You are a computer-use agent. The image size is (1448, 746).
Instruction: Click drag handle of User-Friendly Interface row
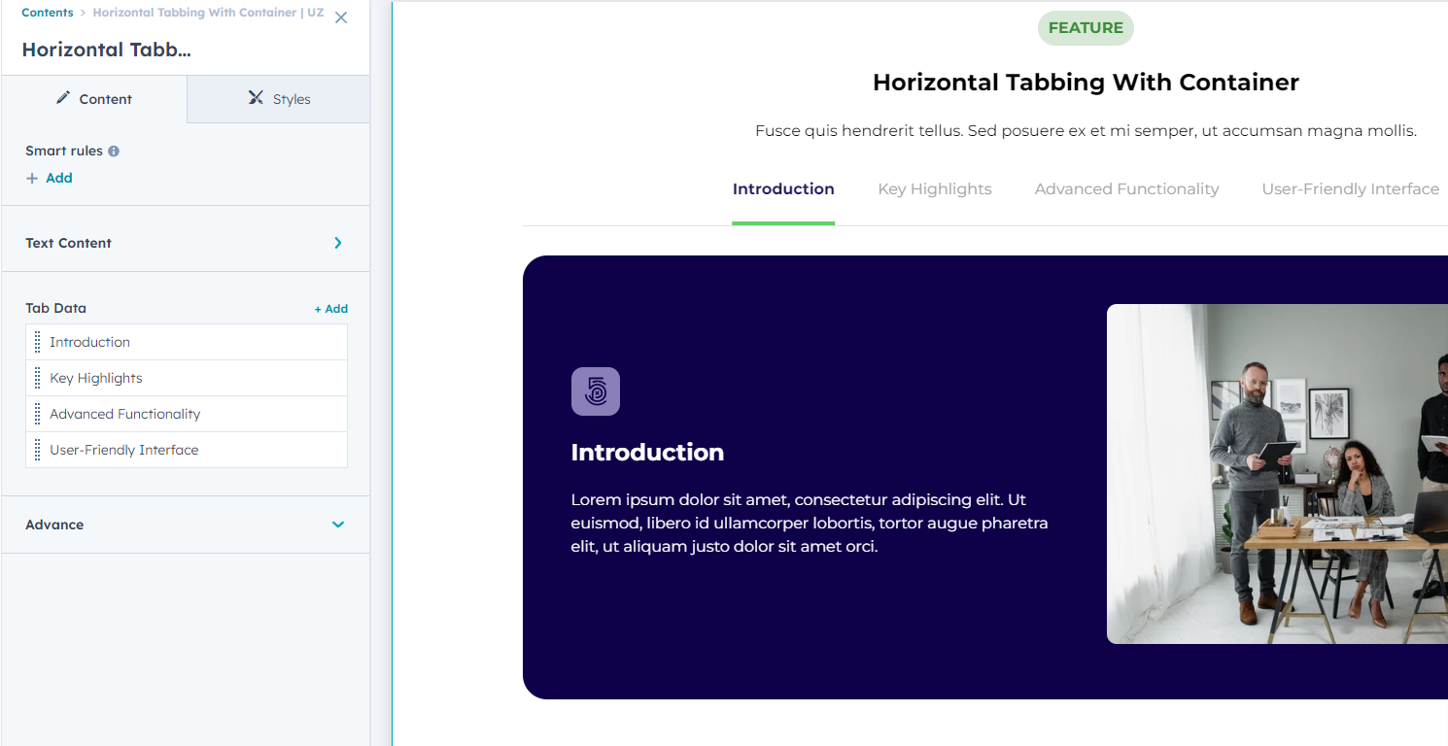coord(38,450)
